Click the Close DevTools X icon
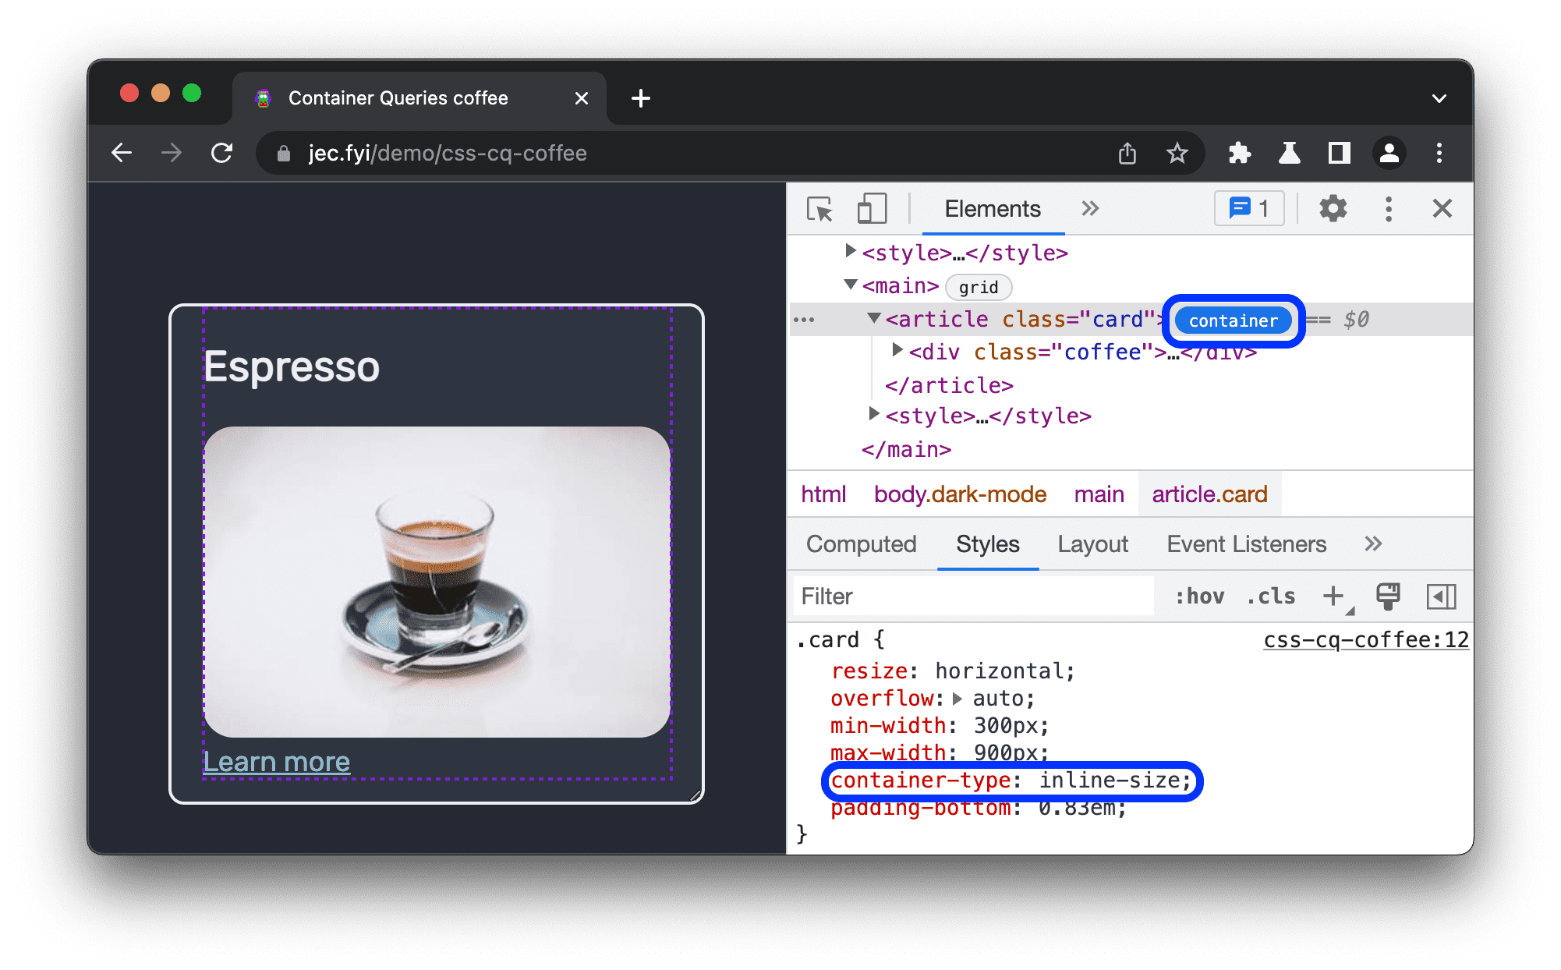The height and width of the screenshot is (970, 1561). [x=1442, y=208]
